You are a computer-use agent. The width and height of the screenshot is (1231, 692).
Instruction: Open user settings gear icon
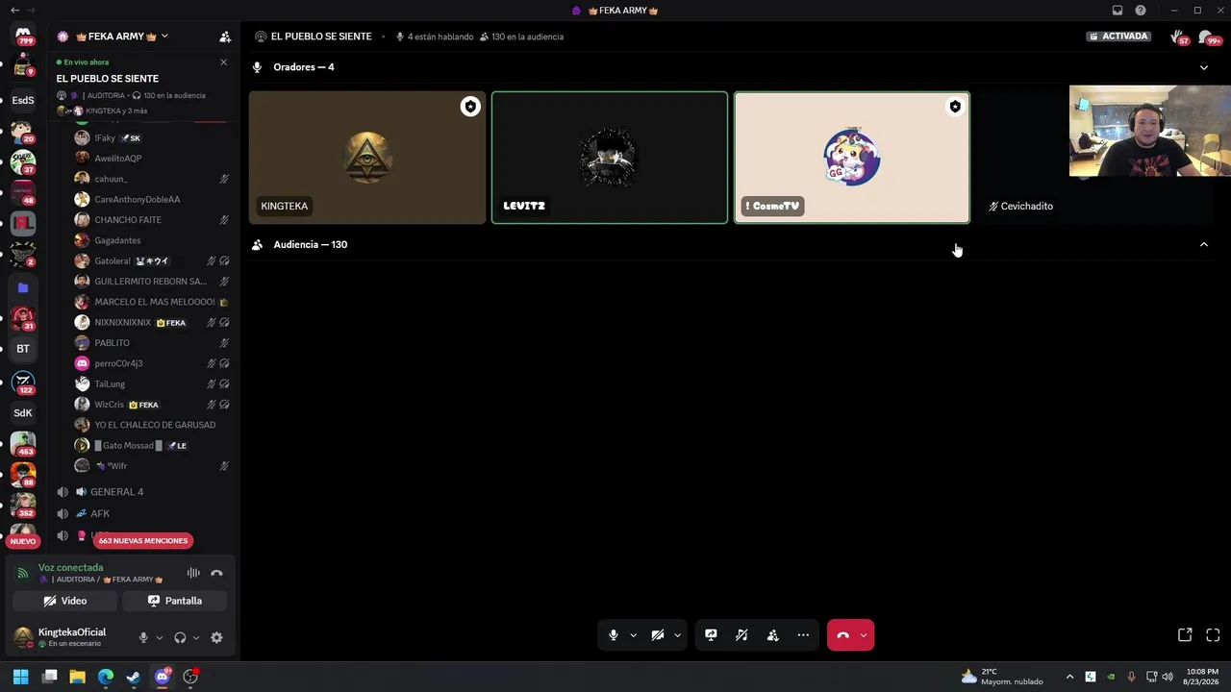tap(216, 637)
